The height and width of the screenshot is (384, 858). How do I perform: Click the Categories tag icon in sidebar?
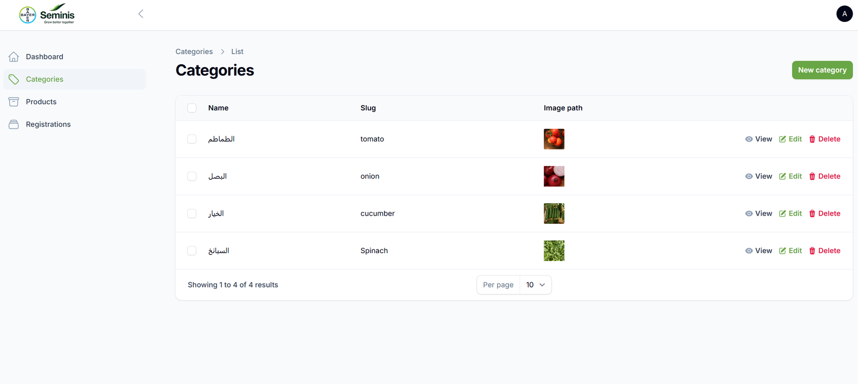14,79
